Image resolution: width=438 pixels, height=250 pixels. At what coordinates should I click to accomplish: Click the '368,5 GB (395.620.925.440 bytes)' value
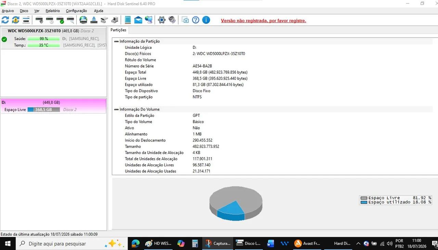point(220,79)
